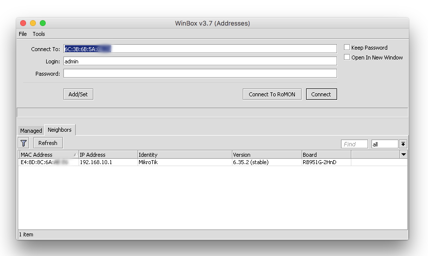Open the column selector dropdown arrow
The width and height of the screenshot is (428, 256).
click(x=403, y=154)
